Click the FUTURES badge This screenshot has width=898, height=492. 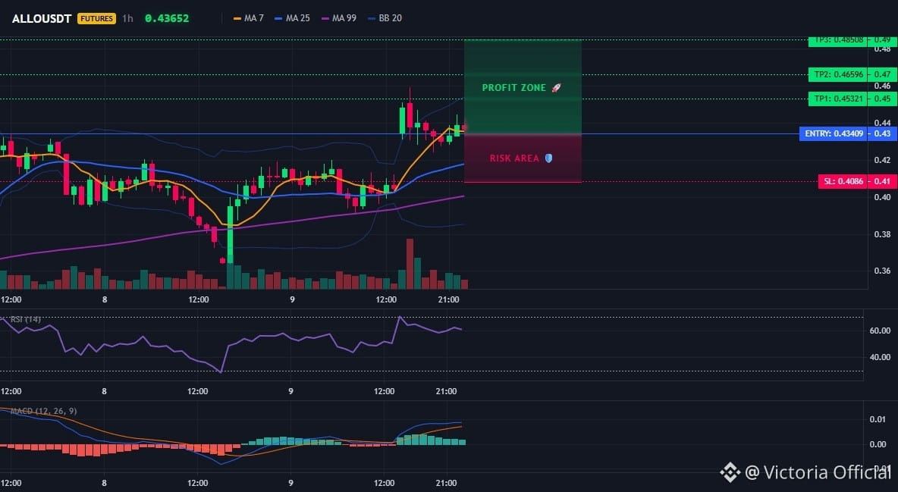[x=96, y=18]
